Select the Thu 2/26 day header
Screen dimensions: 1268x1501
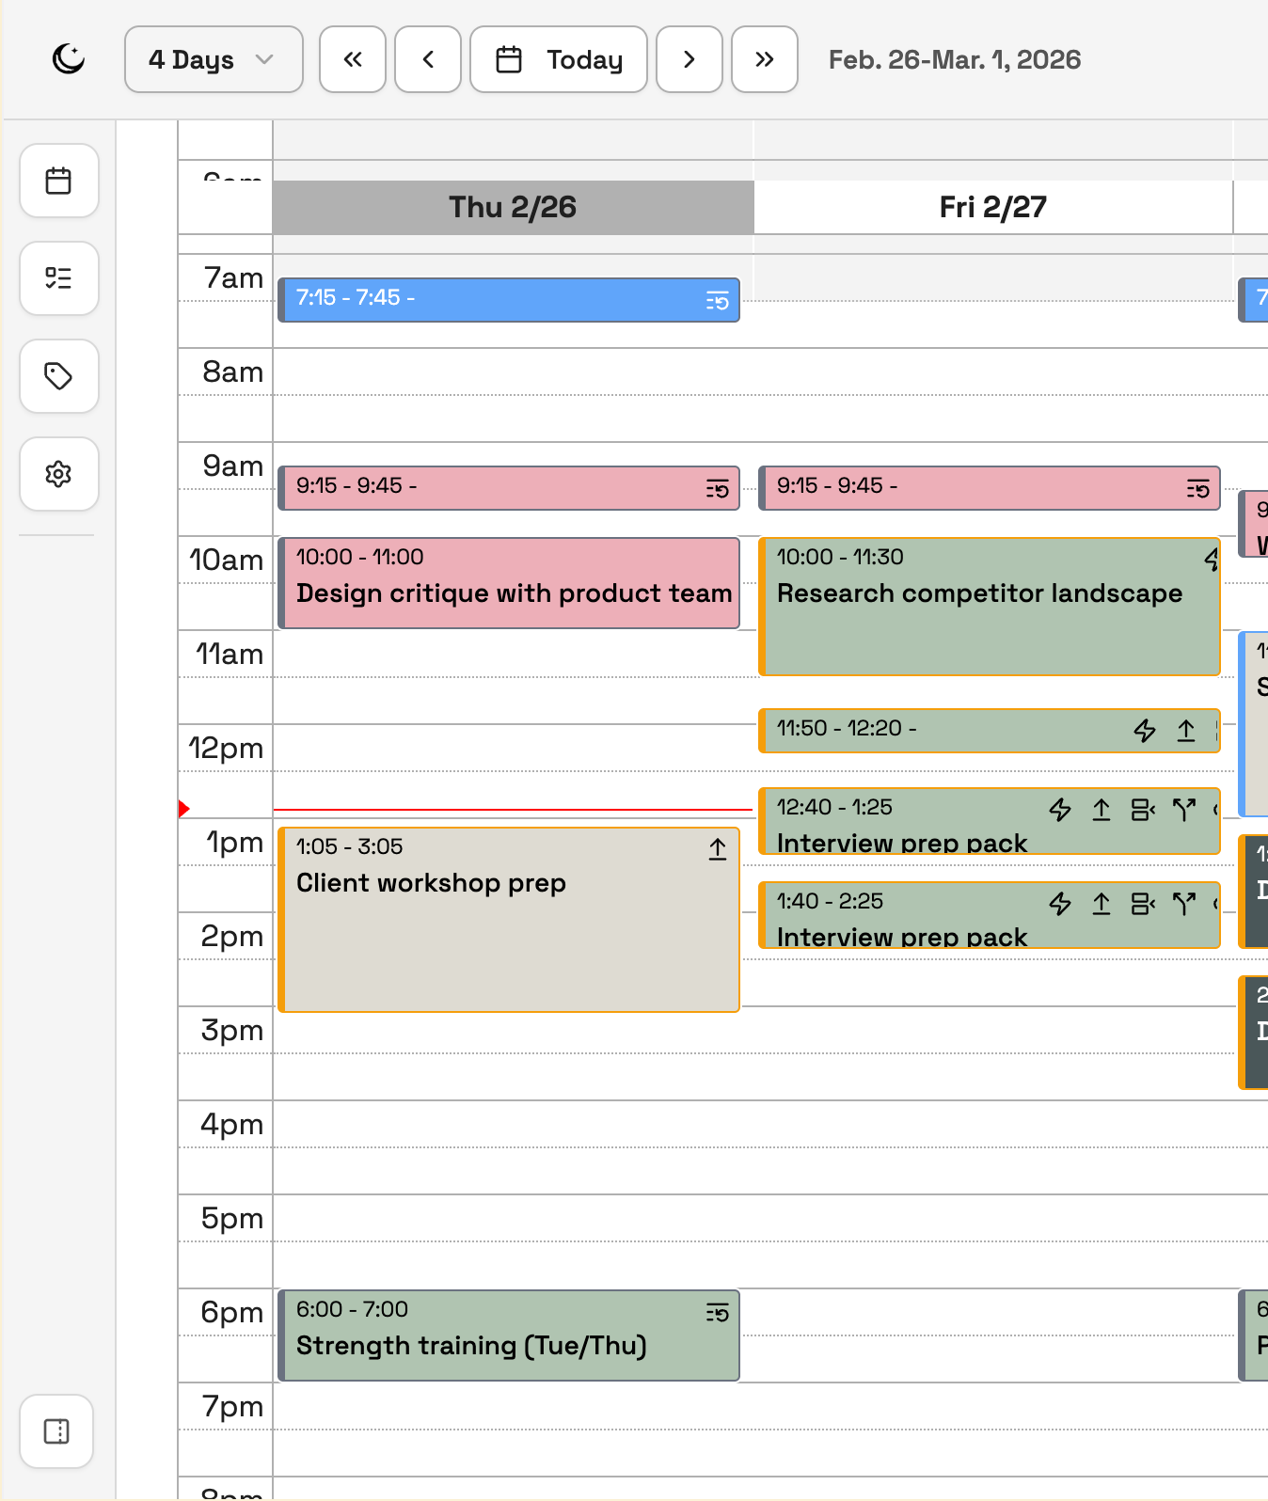513,207
